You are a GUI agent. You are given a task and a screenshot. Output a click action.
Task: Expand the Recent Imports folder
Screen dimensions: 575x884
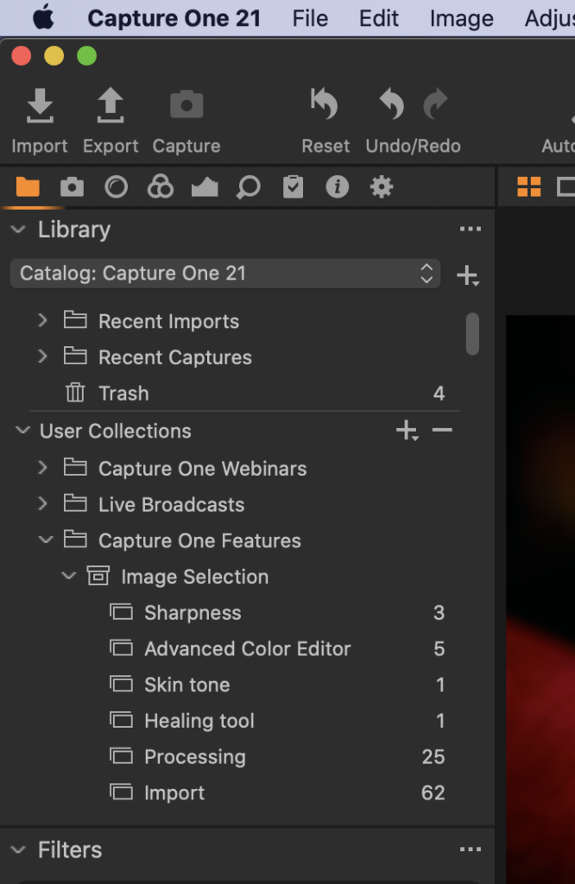coord(42,320)
